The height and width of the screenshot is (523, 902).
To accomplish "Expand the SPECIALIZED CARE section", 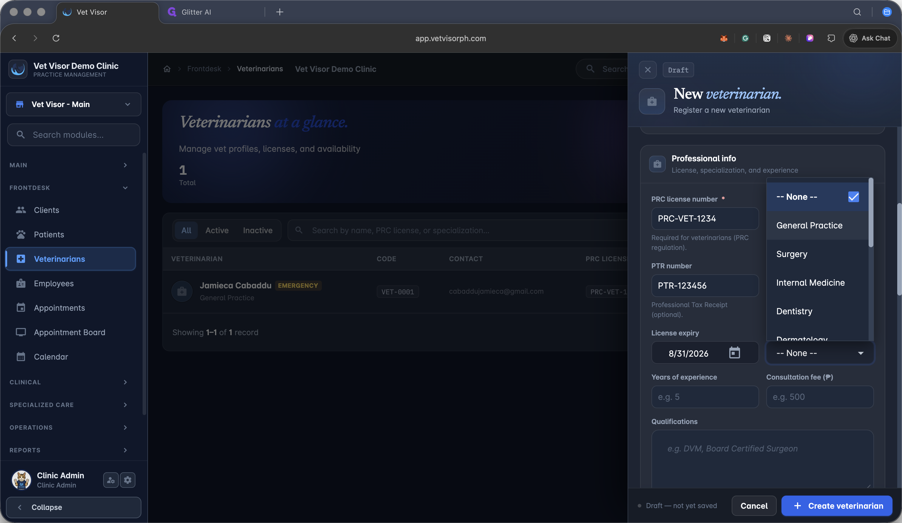I will click(69, 405).
